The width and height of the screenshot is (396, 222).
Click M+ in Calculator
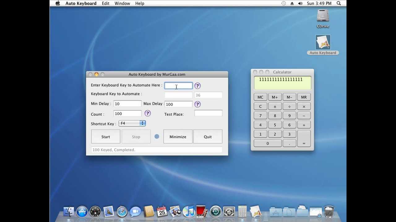(x=275, y=97)
